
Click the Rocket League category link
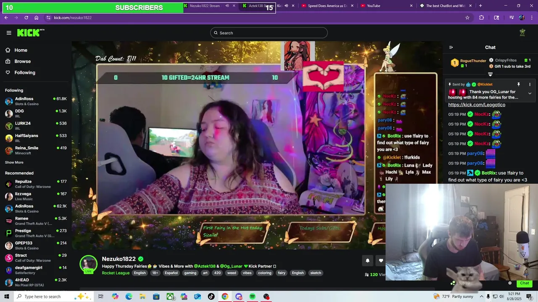coord(116,273)
